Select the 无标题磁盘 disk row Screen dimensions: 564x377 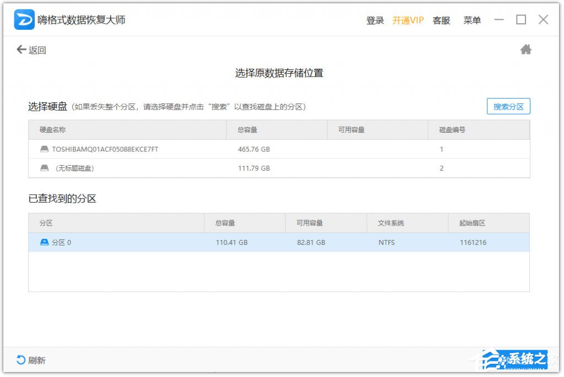point(220,168)
